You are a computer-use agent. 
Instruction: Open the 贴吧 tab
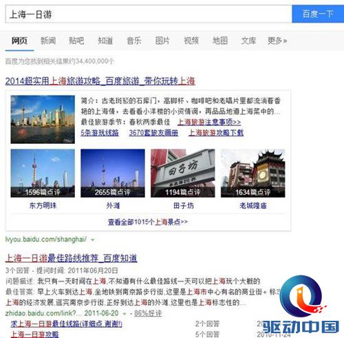point(76,41)
